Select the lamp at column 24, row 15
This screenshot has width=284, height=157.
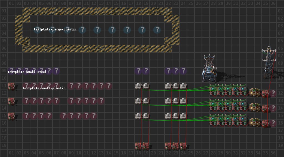click(183, 116)
